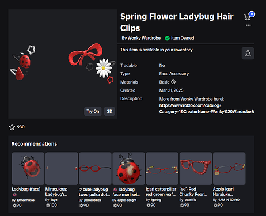Viewport: 266px width, 216px height.
Task: Open creator apple delight profile
Action: (x=127, y=200)
